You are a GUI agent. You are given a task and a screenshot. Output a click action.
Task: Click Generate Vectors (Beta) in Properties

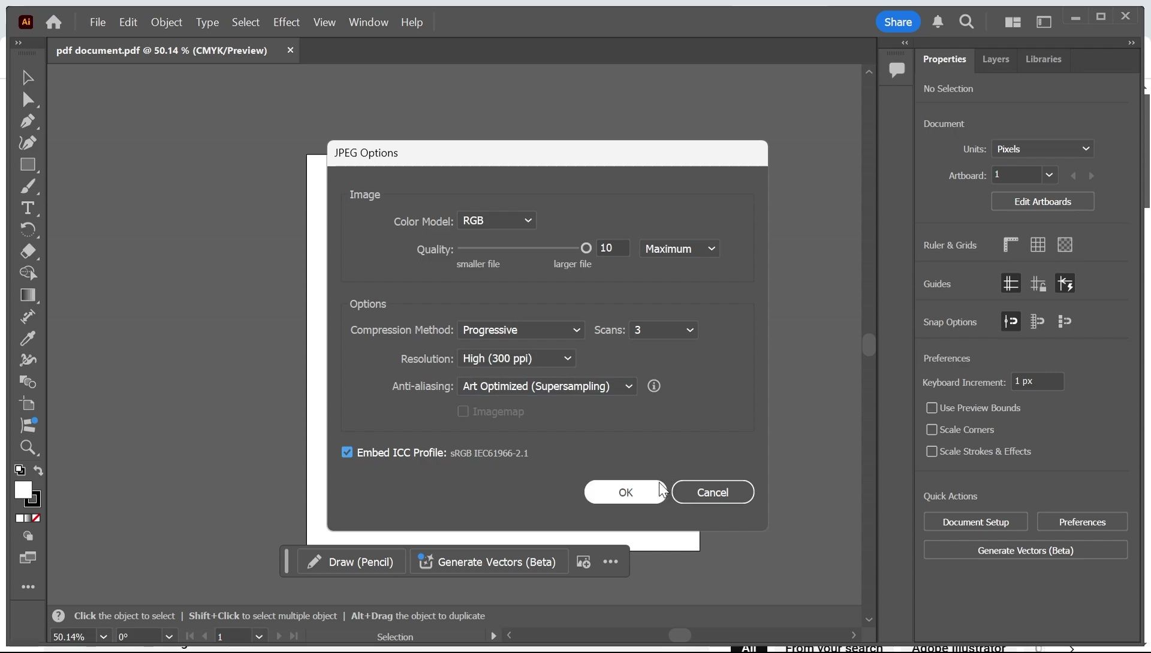click(1025, 551)
